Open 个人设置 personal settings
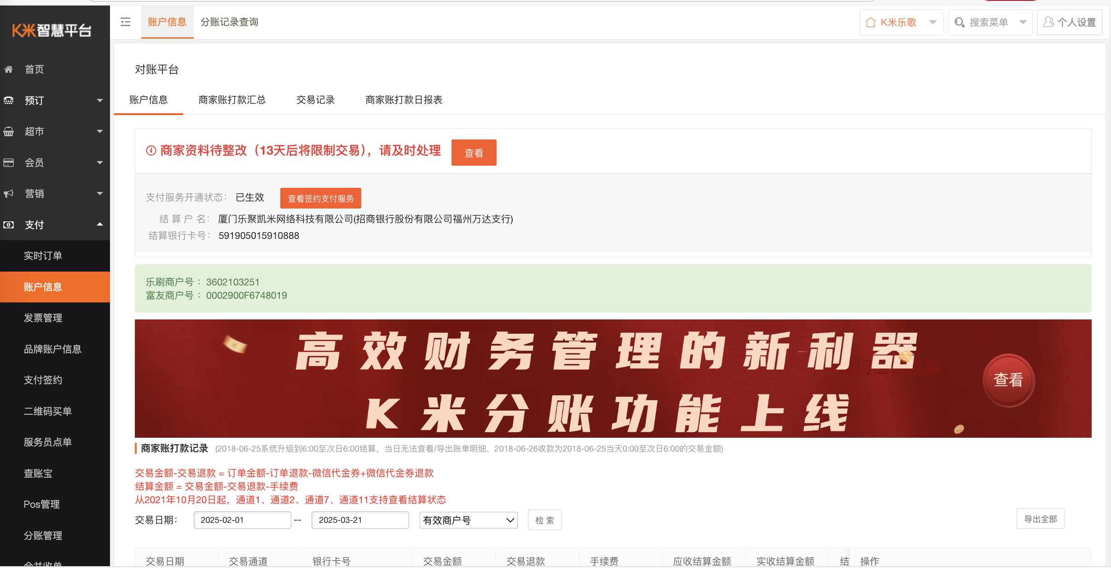 pos(1070,22)
